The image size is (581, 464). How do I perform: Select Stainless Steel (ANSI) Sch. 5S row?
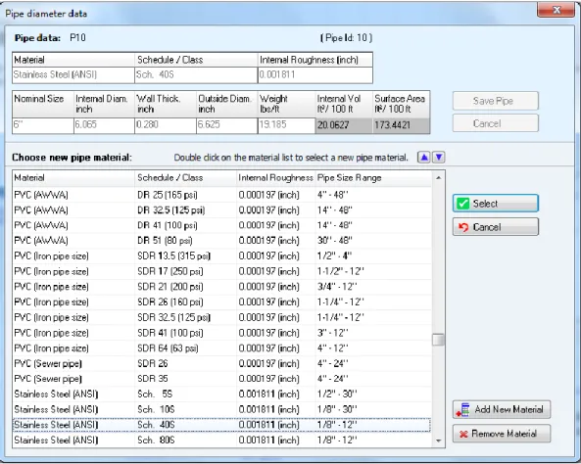[x=222, y=394]
